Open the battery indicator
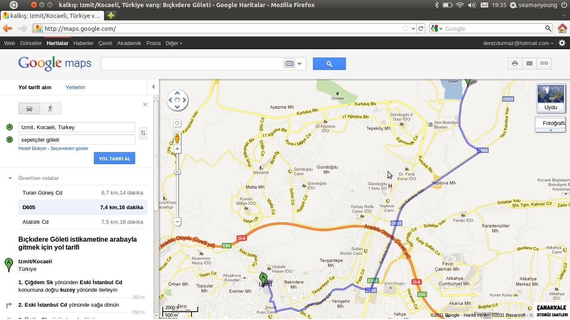This screenshot has height=320, width=570. pyautogui.click(x=447, y=5)
